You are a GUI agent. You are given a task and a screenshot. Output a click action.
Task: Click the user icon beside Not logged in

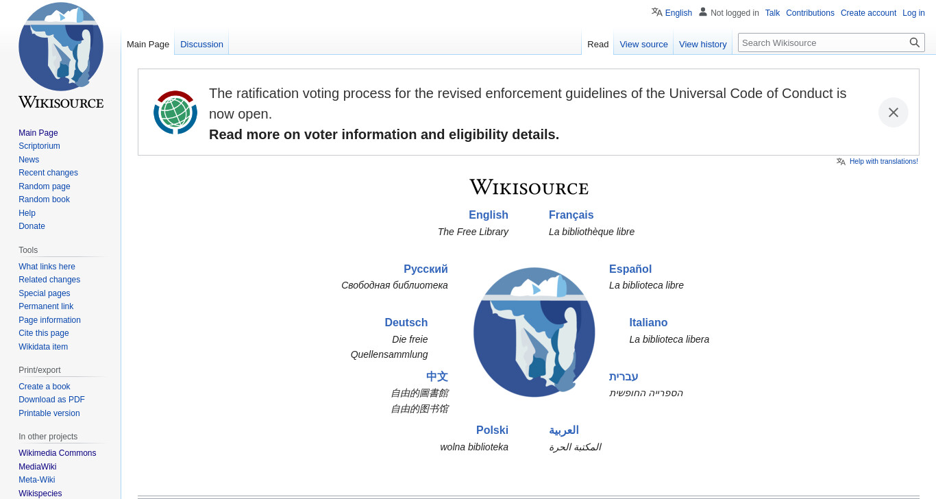pos(703,12)
